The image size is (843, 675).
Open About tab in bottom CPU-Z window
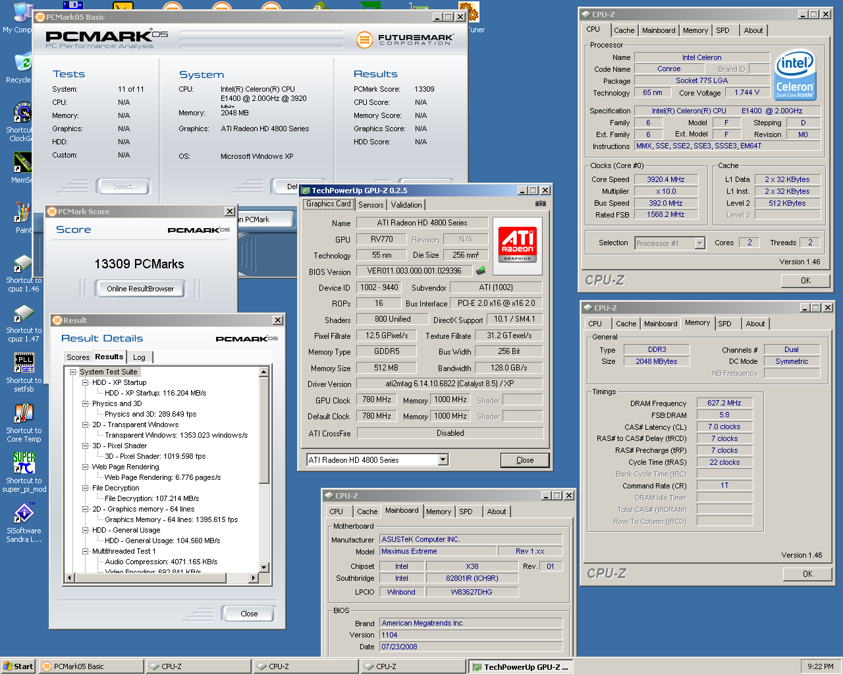click(497, 512)
